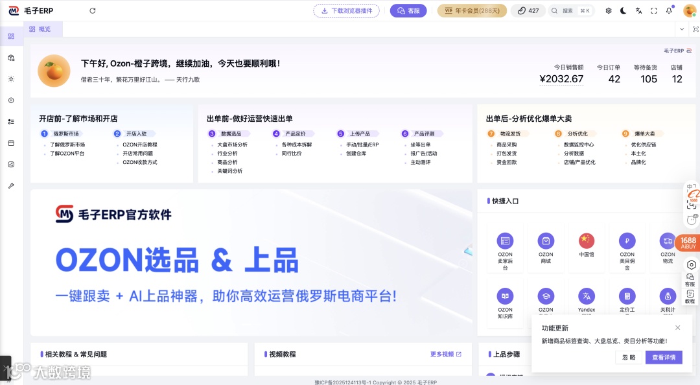The image size is (700, 385).
Task: Open OZON收款方式 link
Action: click(x=140, y=162)
